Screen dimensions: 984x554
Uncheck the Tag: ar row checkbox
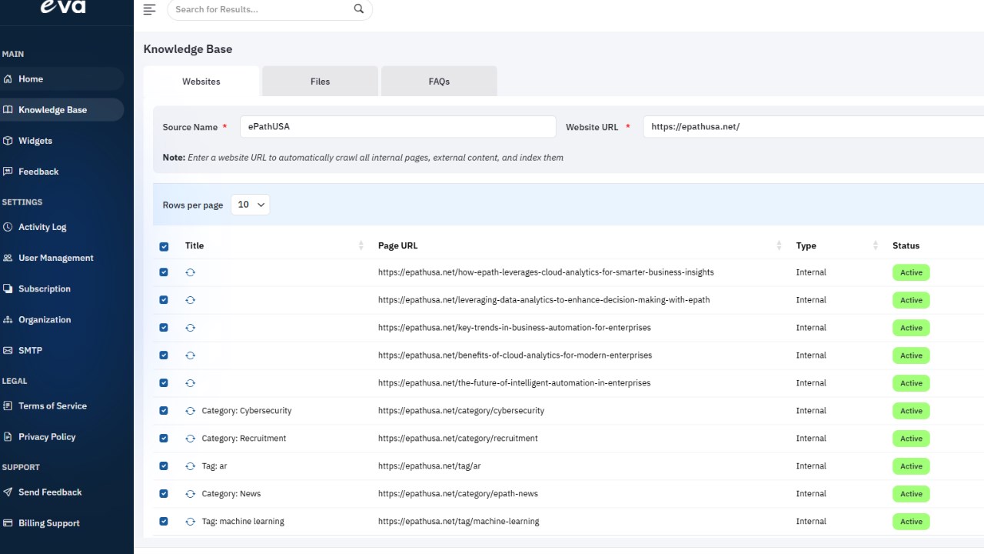[164, 466]
